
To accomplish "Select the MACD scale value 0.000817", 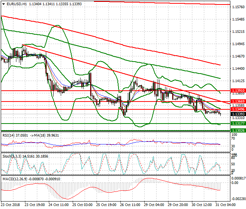I will point(239,178).
